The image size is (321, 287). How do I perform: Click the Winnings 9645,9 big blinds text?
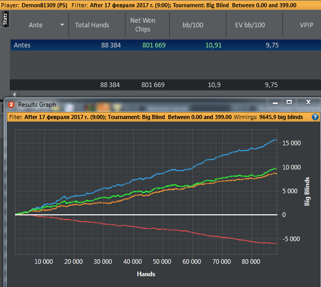click(x=268, y=117)
